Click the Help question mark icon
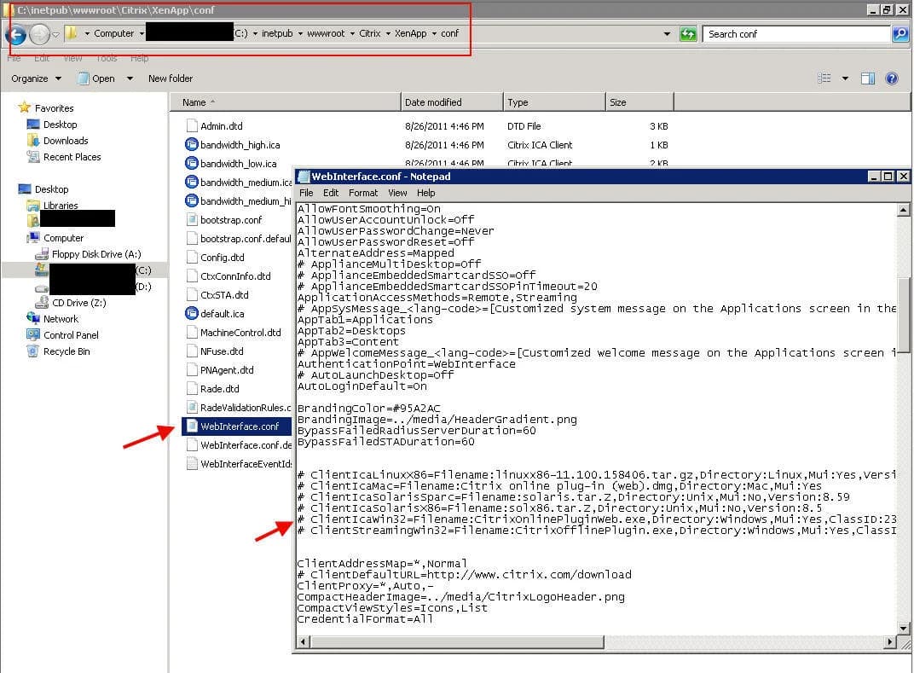The image size is (914, 673). (x=891, y=78)
